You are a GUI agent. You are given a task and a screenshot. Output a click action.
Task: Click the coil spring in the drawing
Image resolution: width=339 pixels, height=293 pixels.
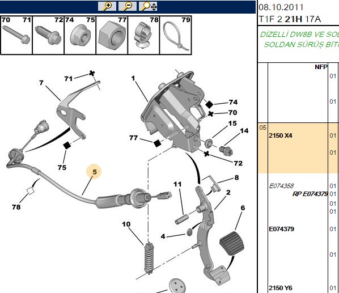click(x=149, y=258)
